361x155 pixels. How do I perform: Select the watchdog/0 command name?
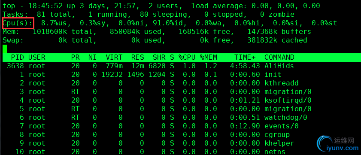[286, 118]
